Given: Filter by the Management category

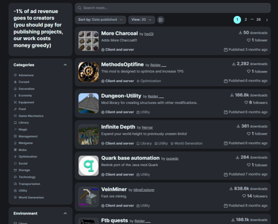Looking at the screenshot, I should click(x=26, y=136).
